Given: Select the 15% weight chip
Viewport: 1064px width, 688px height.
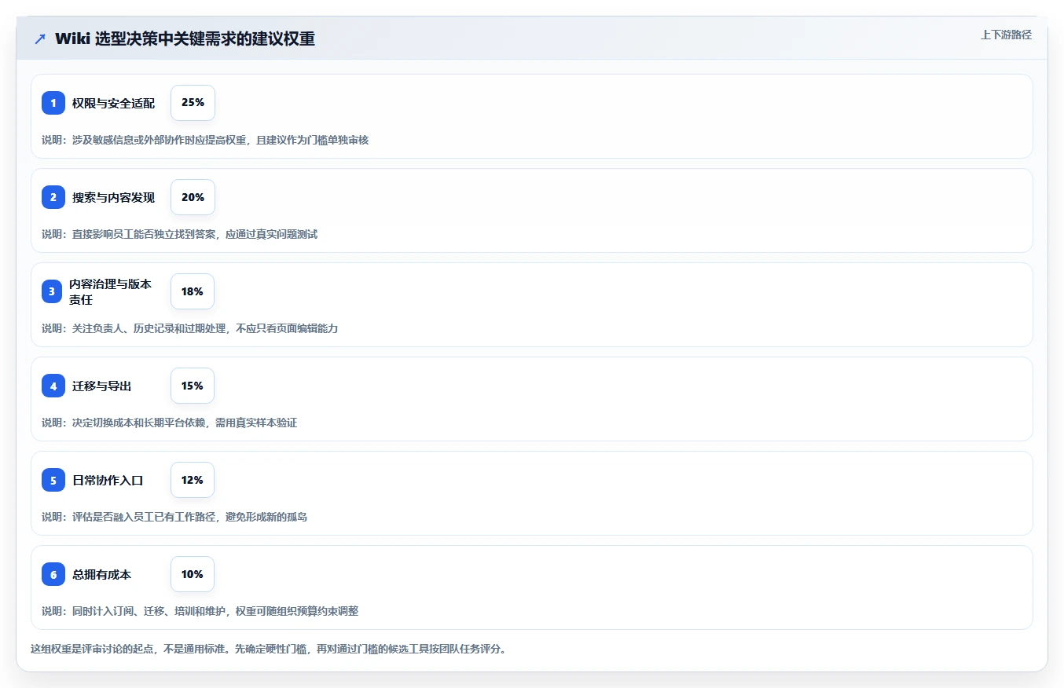Looking at the screenshot, I should pyautogui.click(x=193, y=386).
